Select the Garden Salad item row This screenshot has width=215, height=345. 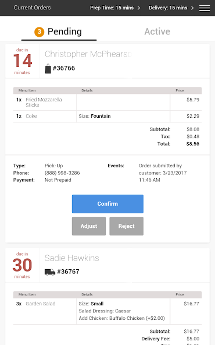[x=107, y=311]
